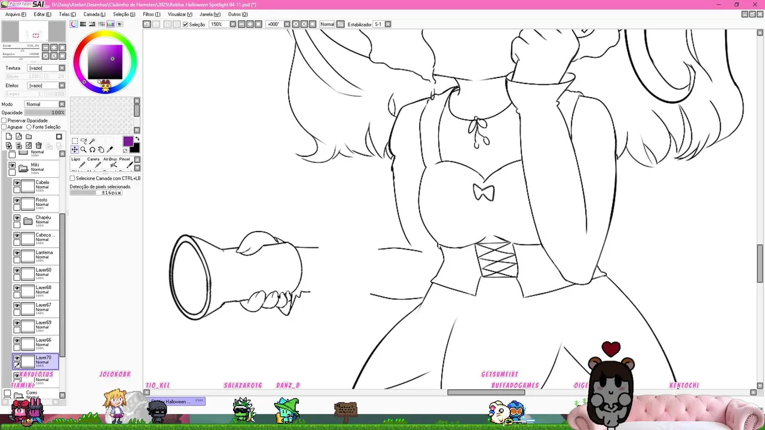Adjust the pixel detection tolerance slider
Viewport: 765px width, 430px height.
[96, 193]
